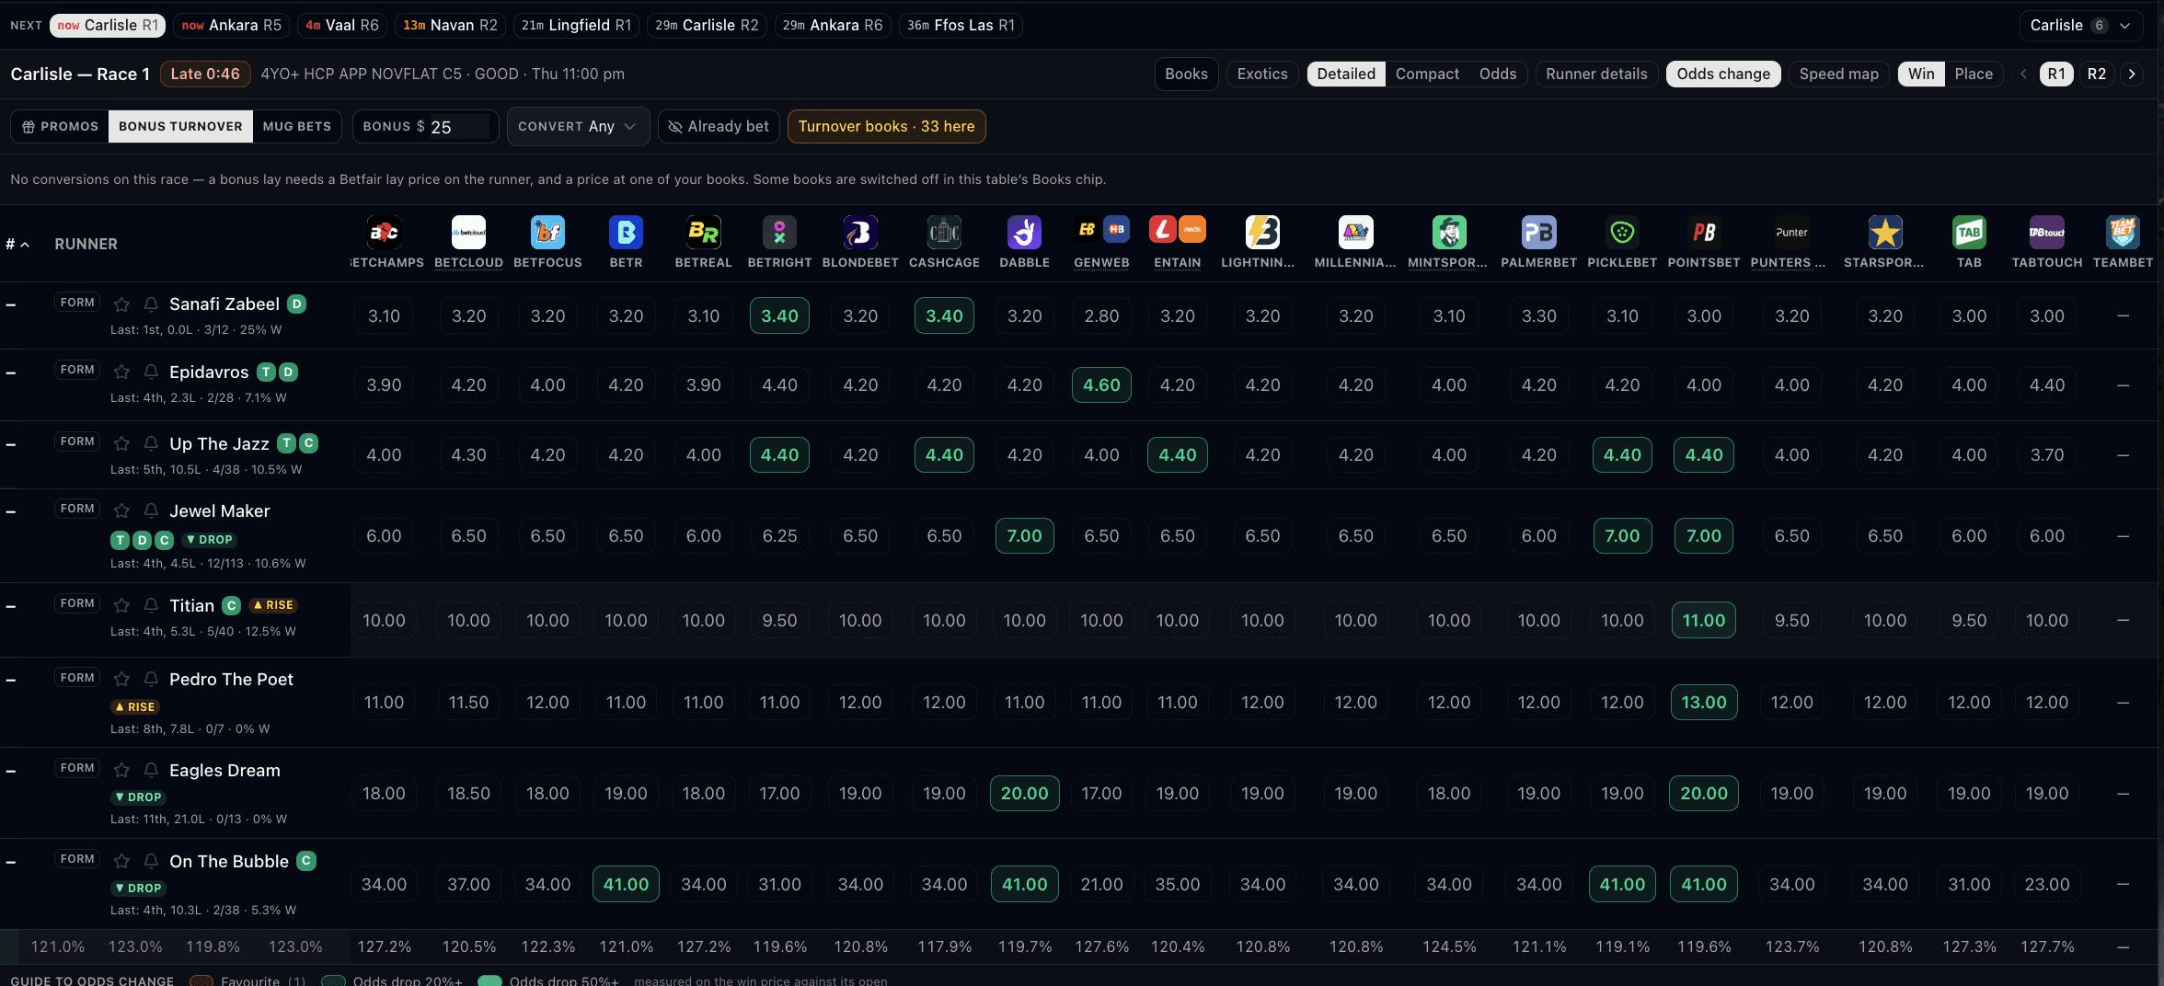The height and width of the screenshot is (986, 2164).
Task: Open the TeamBet bookmaker logo
Action: coord(2123,233)
